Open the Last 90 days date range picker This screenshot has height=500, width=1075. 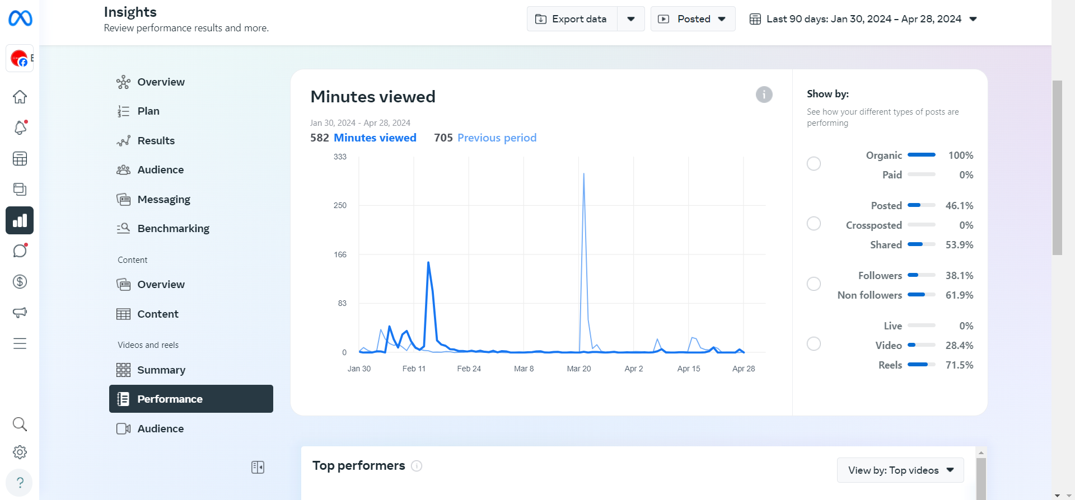(x=863, y=19)
